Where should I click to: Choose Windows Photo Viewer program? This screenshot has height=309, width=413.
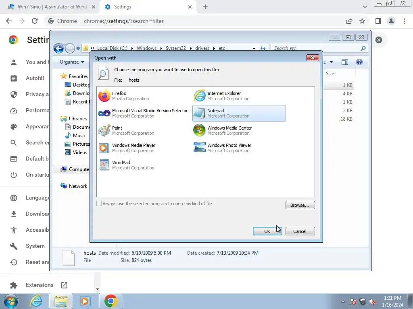(x=223, y=148)
